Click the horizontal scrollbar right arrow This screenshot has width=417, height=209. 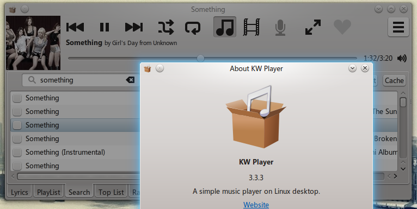point(395,176)
